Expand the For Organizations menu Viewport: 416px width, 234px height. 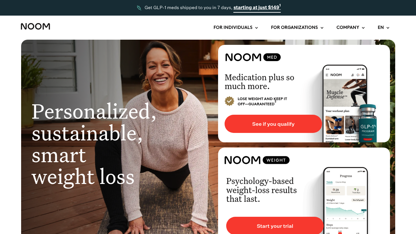click(x=297, y=27)
